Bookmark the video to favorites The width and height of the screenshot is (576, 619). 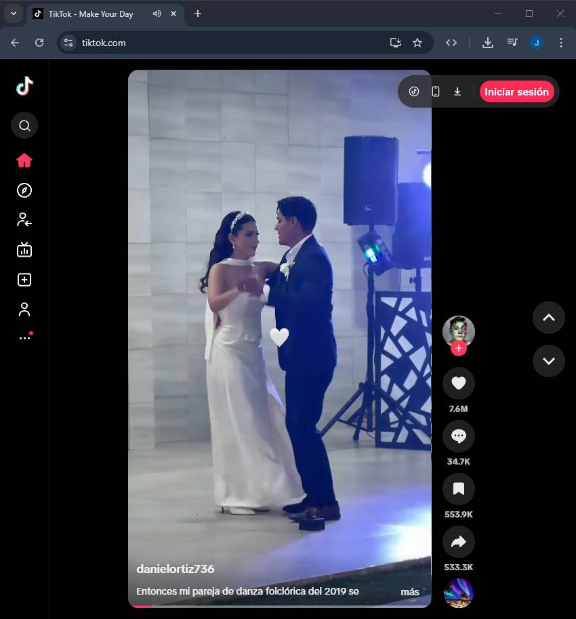459,489
